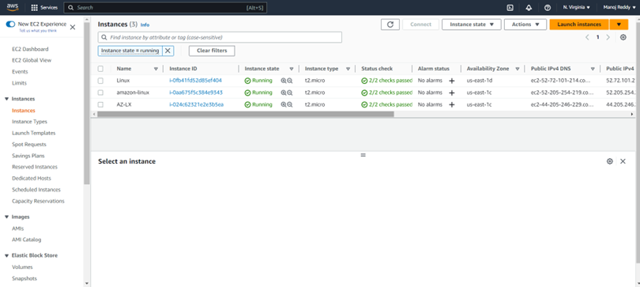Viewport: 640px width, 287px height.
Task: Open the Instance state dropdown
Action: click(472, 25)
